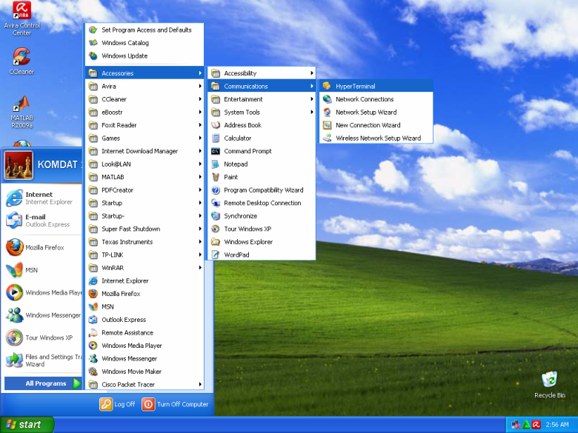
Task: Open the PDFCreator program folder
Action: pos(144,190)
